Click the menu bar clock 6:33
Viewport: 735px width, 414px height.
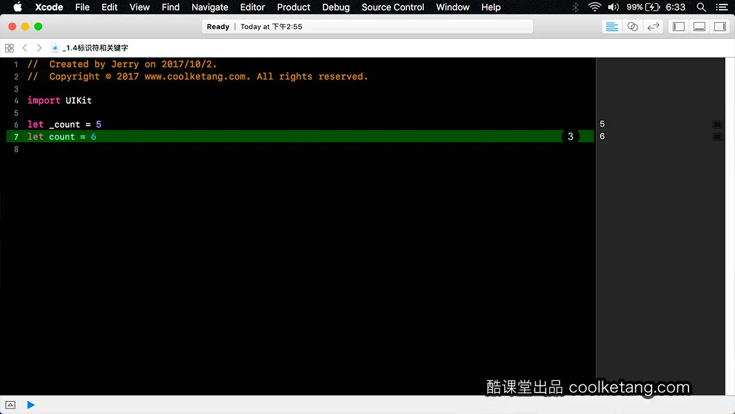pos(675,7)
